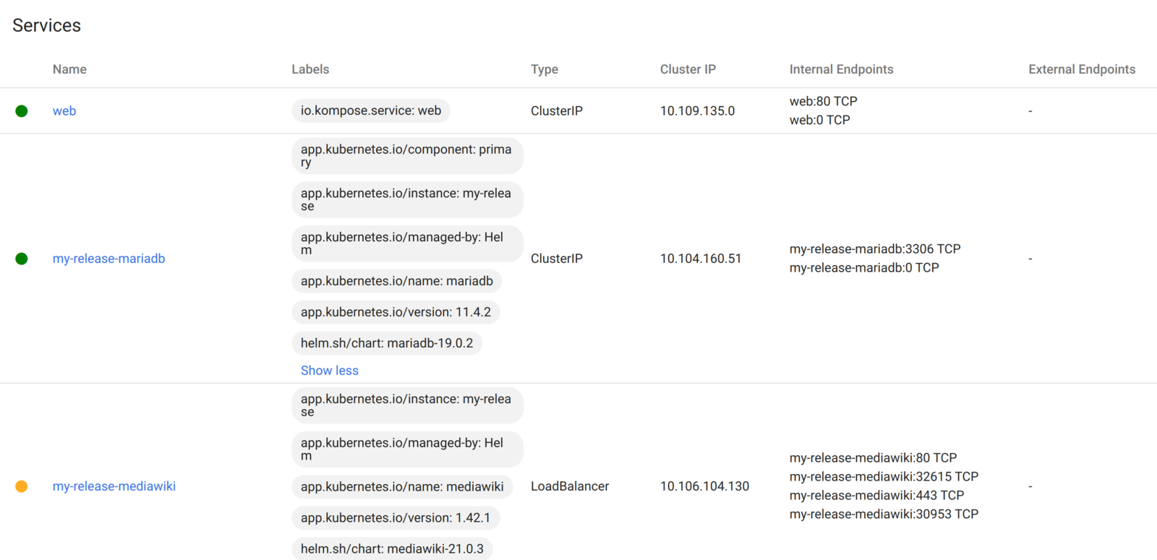Viewport: 1157px width, 560px height.
Task: Select the app.kubernetes.io/name: mariadb label chip
Action: (397, 281)
